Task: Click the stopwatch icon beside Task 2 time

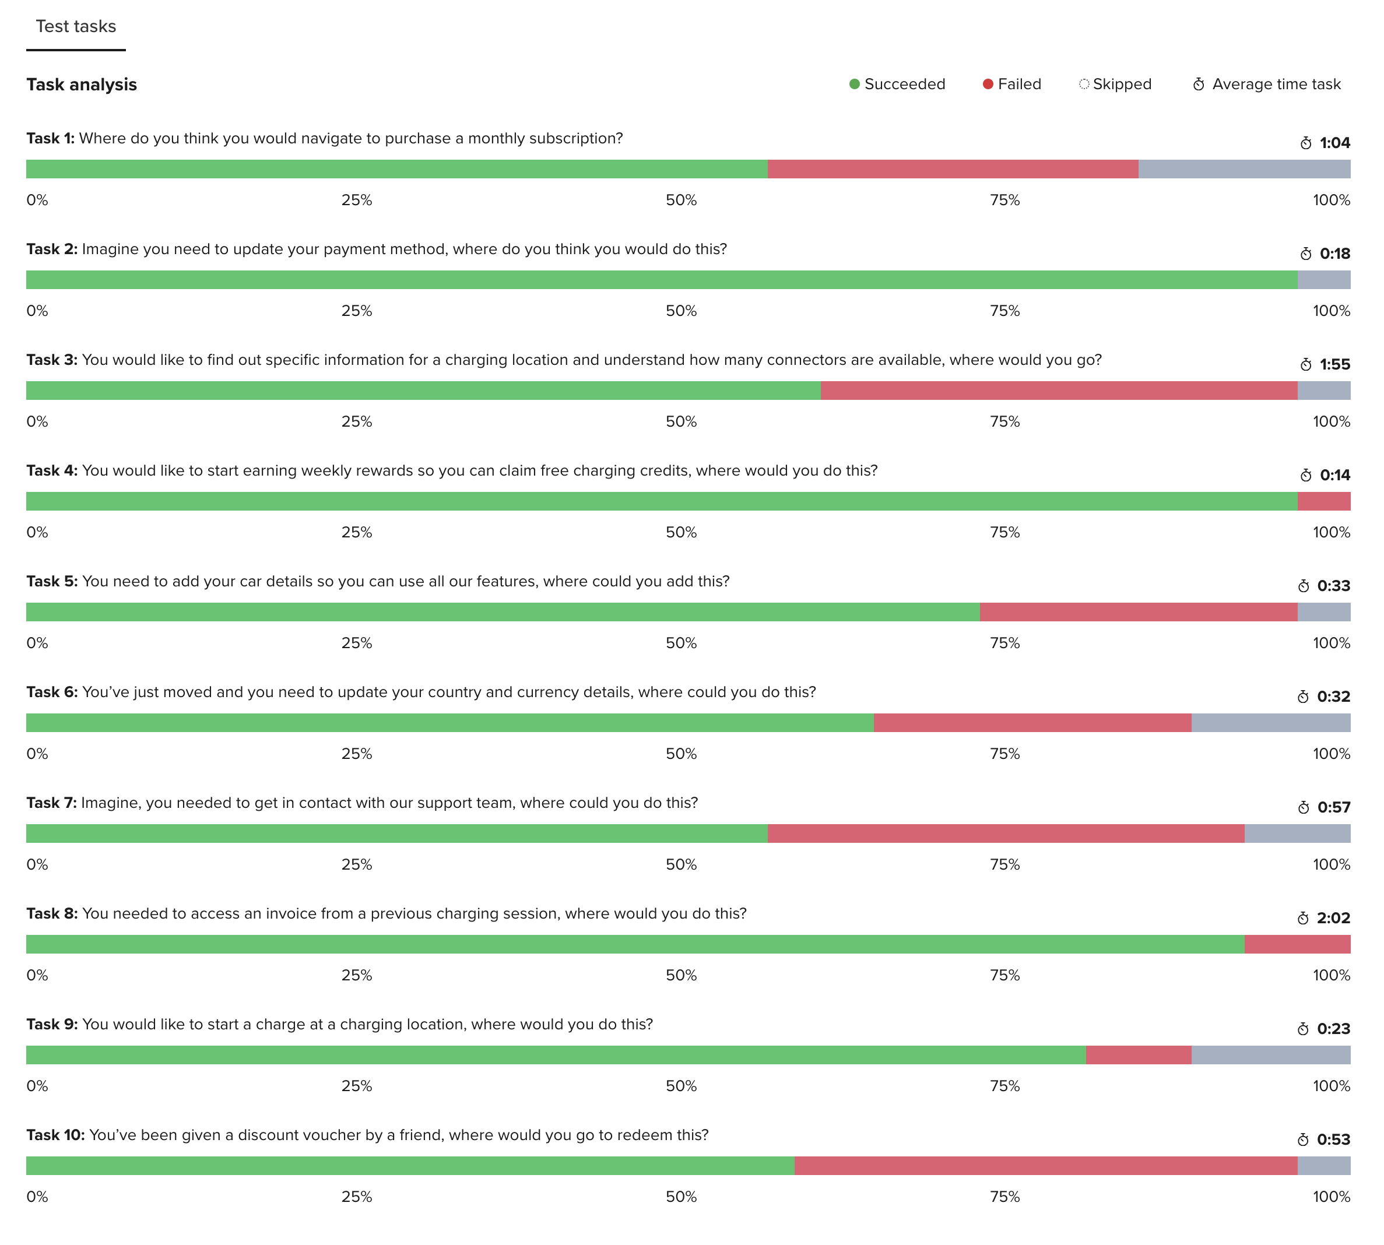Action: click(x=1305, y=254)
